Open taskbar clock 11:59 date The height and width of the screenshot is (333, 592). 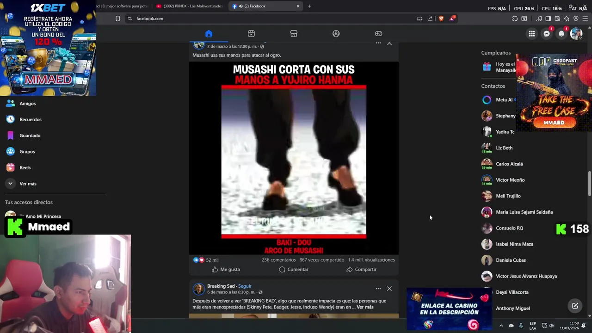point(569,326)
